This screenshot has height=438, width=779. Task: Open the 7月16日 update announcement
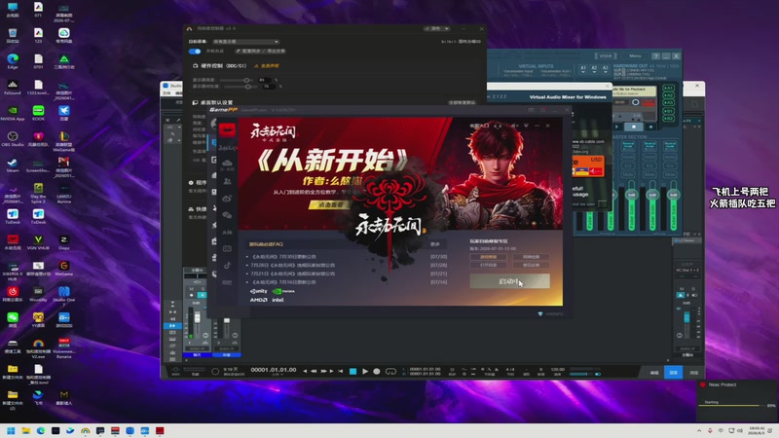[x=284, y=282]
